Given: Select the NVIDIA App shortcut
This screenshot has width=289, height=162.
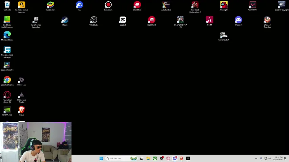Looking at the screenshot, I should tap(7, 111).
